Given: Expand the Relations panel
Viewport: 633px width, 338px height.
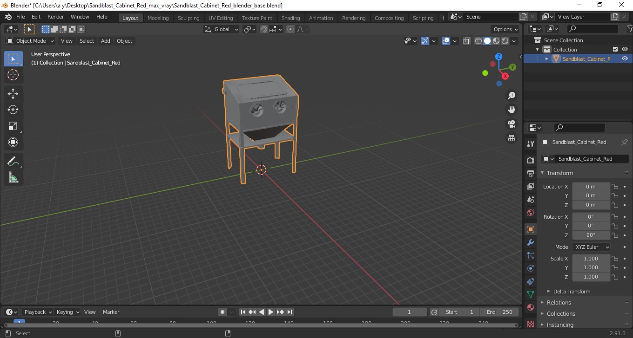Looking at the screenshot, I should pyautogui.click(x=559, y=302).
